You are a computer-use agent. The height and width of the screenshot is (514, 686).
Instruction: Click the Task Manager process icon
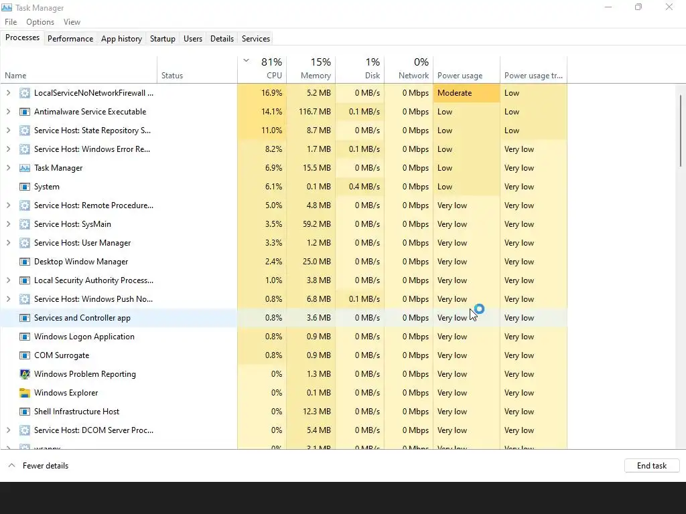25,168
